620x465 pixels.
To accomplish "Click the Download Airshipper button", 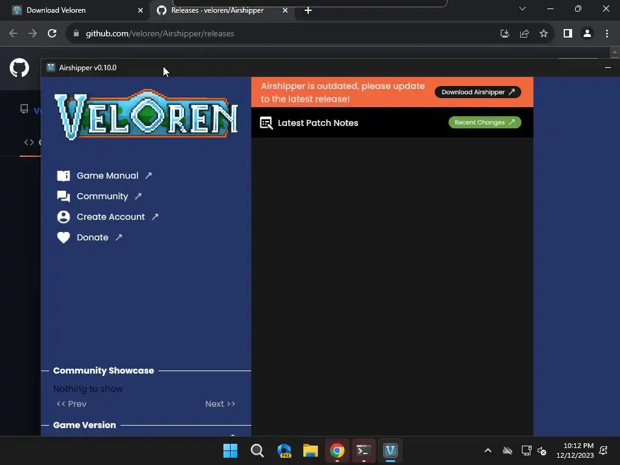I will coord(478,92).
